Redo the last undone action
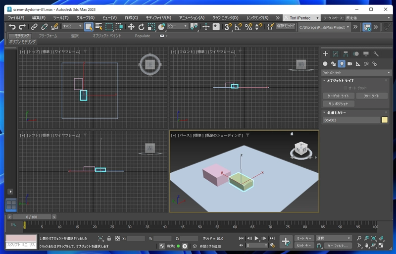Viewport: 396px width, 254px height. point(22,27)
